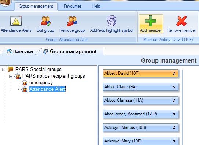This screenshot has height=145, width=199.
Task: Expand Abdelkoder, Mohamed (12-P) chevron
Action: (x=174, y=114)
